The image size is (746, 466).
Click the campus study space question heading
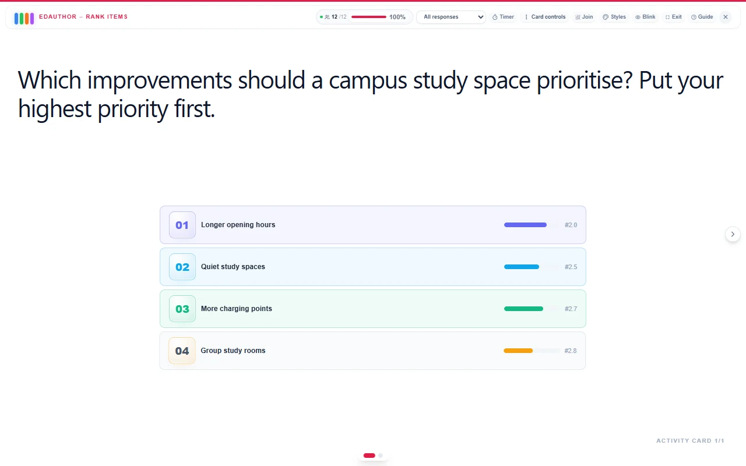click(x=371, y=94)
